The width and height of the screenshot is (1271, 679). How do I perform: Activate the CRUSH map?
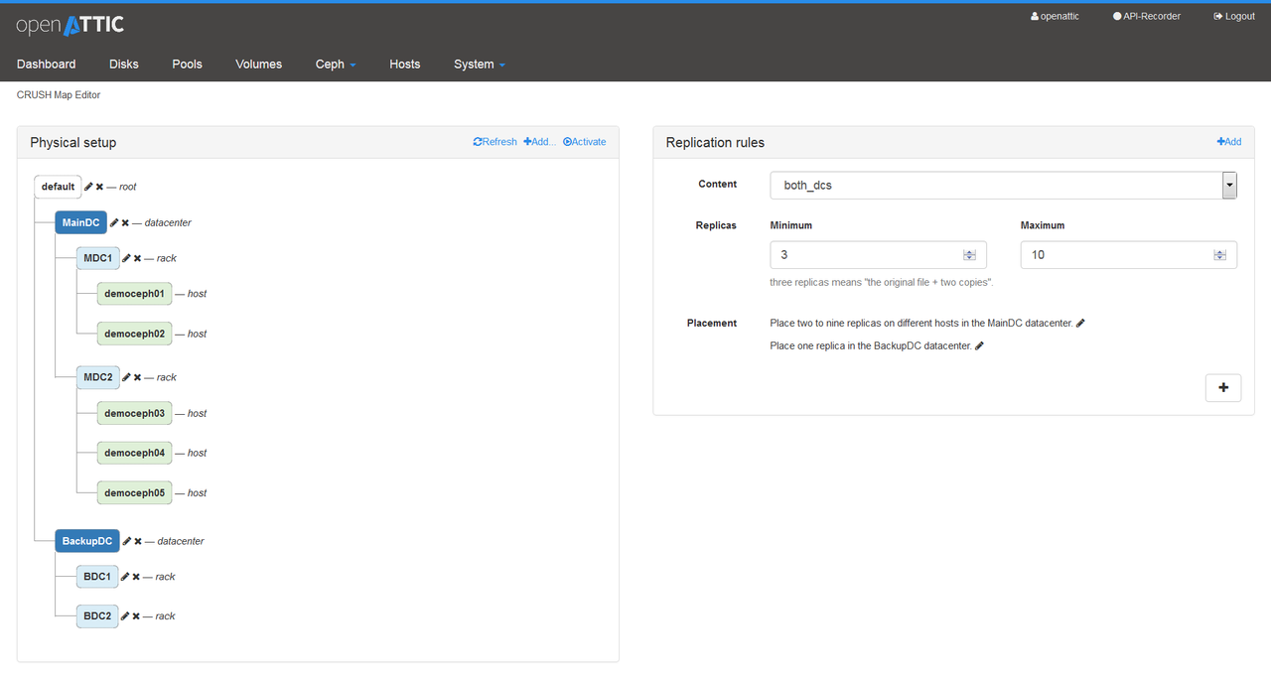point(585,142)
